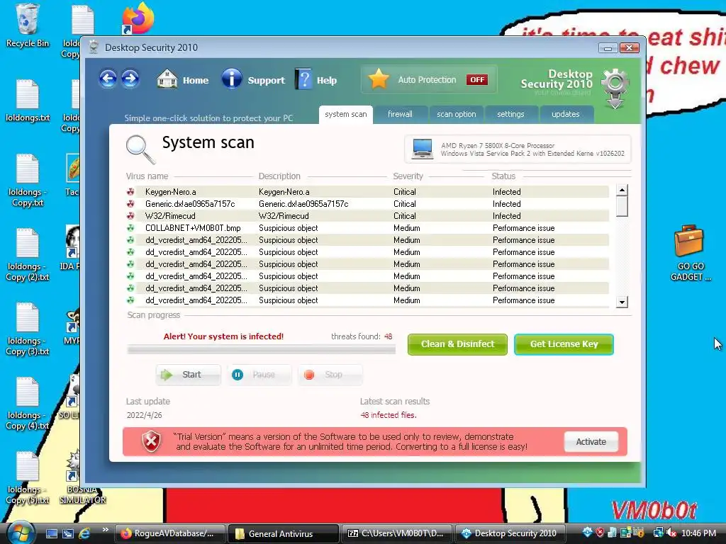726x544 pixels.
Task: Click the Severity column header
Action: click(x=408, y=176)
